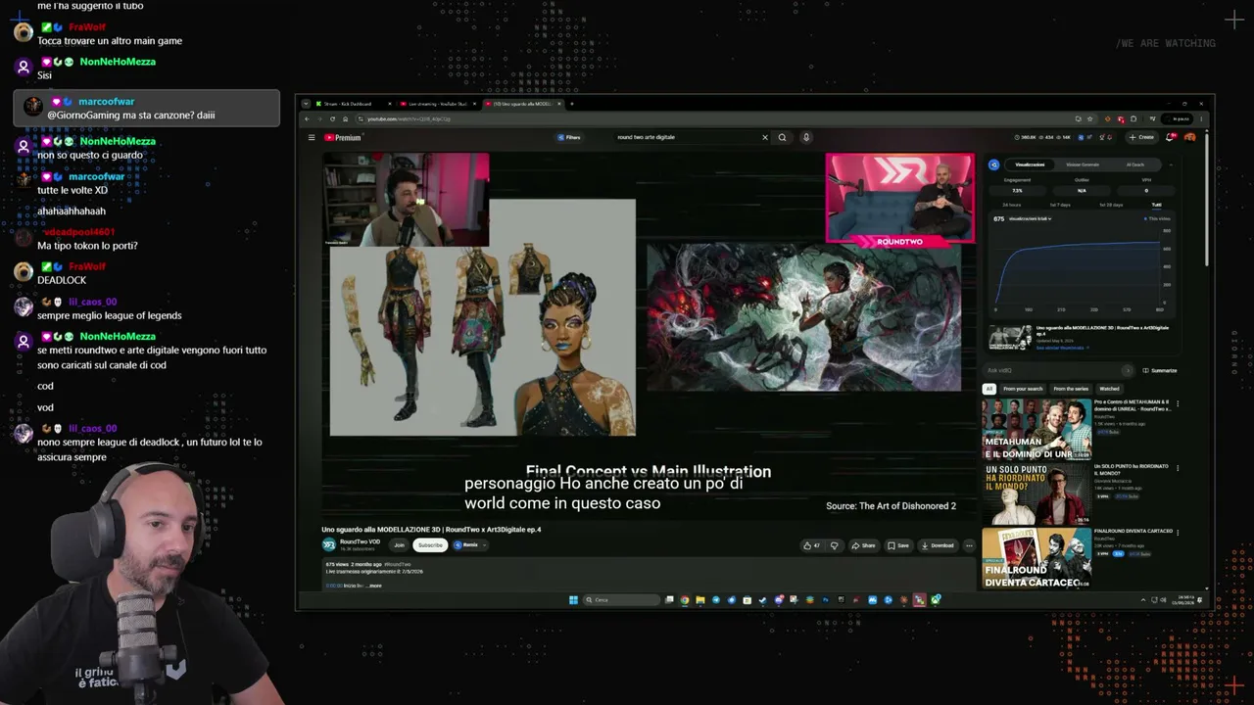Filter suggestions by From the series
Screen dimensions: 1254x705
(x=1071, y=389)
